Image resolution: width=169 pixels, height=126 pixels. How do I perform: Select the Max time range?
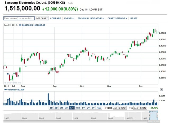coord(99,108)
